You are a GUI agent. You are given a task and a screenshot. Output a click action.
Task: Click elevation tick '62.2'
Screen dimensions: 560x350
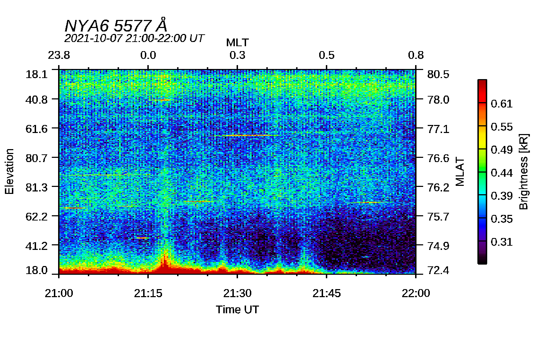coord(36,216)
